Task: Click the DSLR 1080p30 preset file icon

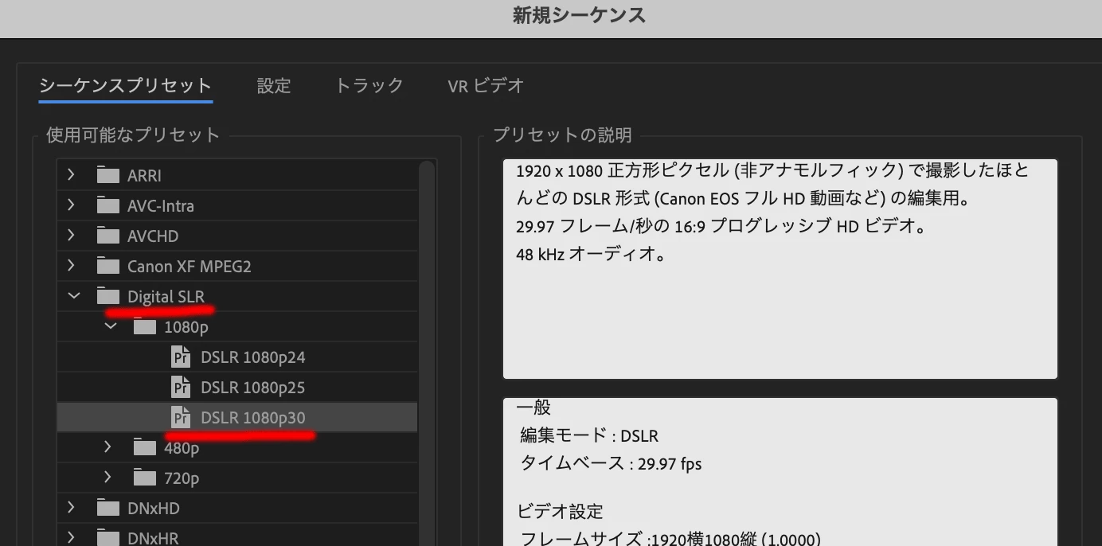Action: click(182, 417)
